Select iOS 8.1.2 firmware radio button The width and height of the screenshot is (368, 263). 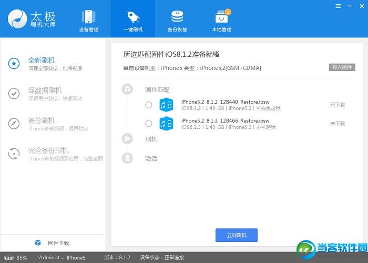click(149, 105)
